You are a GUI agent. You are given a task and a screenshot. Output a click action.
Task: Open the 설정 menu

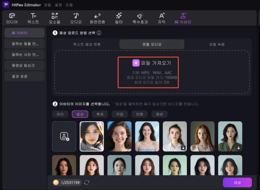click(x=59, y=5)
